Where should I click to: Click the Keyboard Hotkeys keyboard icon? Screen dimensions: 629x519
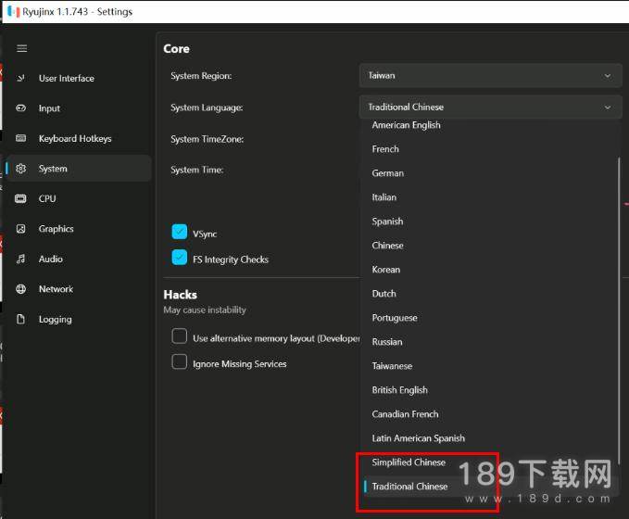(x=21, y=138)
